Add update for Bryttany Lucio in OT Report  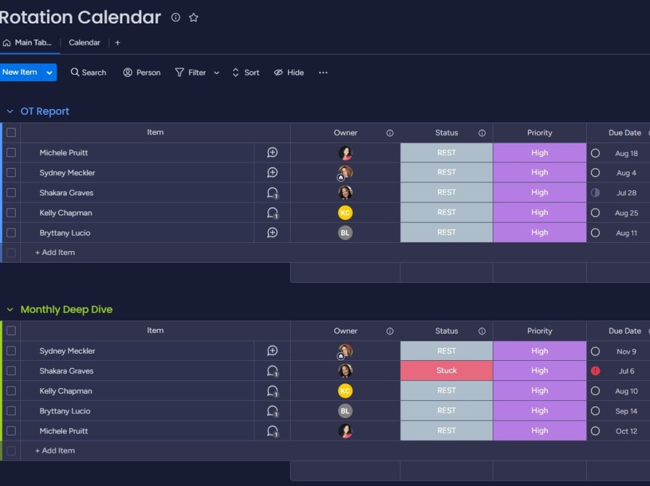[272, 233]
